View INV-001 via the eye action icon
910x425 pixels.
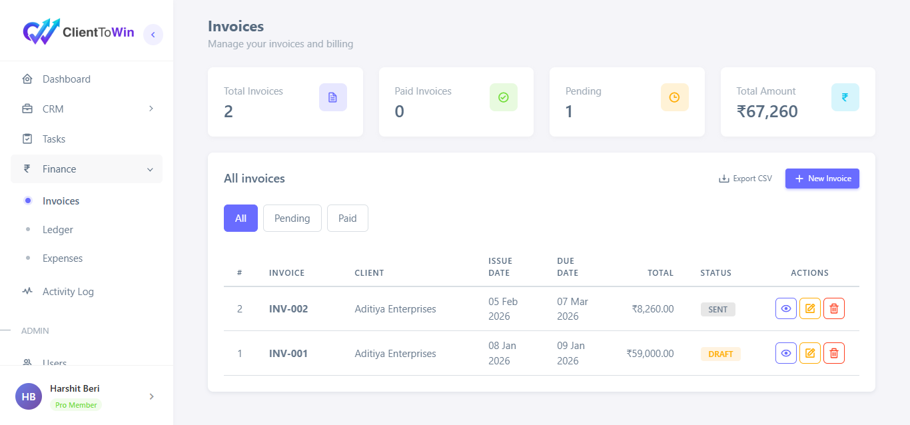(786, 352)
